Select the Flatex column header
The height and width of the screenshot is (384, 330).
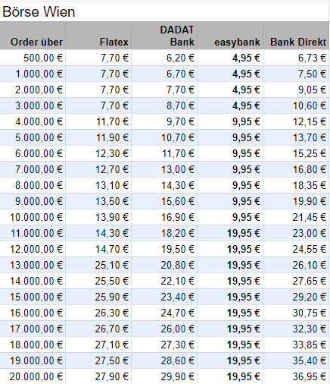[x=98, y=36]
